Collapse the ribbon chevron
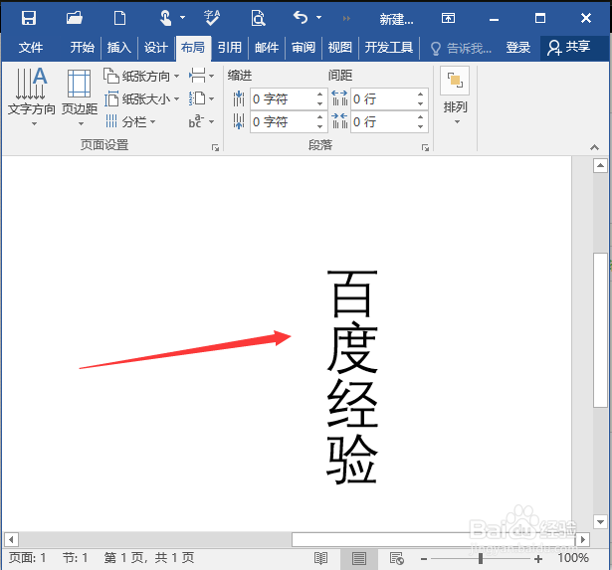 (594, 147)
